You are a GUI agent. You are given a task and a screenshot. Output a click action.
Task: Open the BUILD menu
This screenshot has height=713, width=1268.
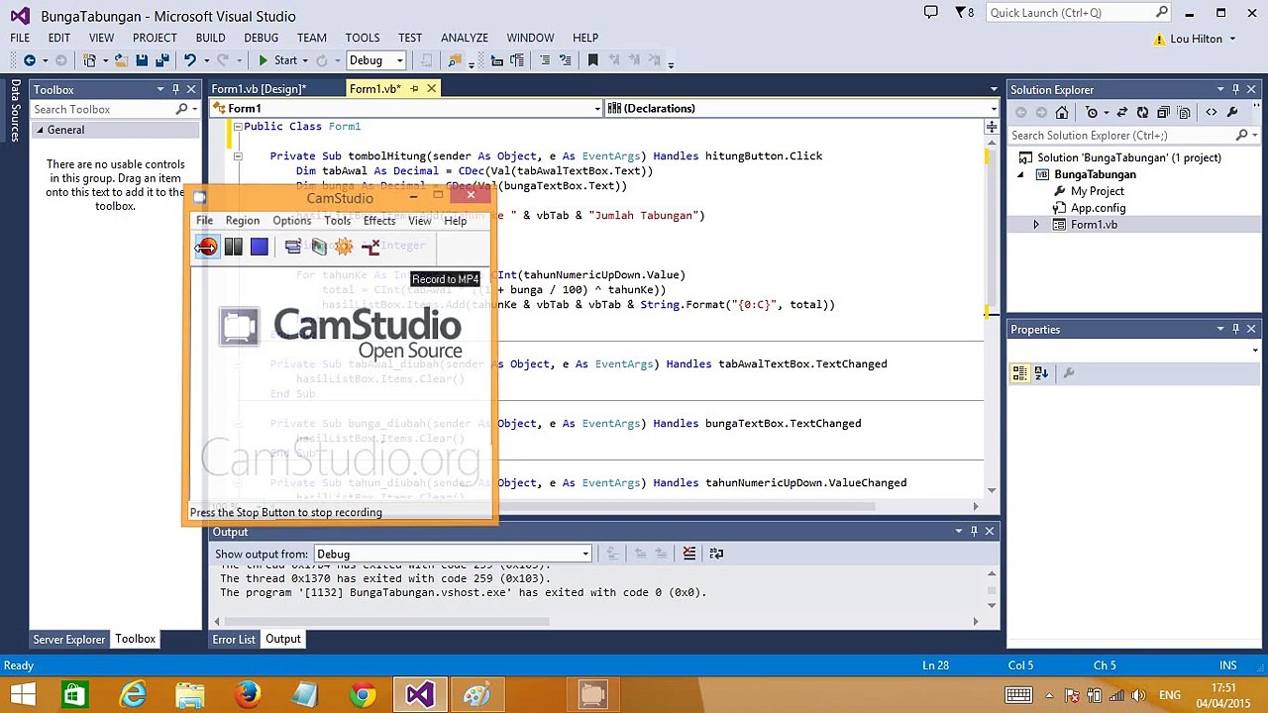[x=210, y=38]
